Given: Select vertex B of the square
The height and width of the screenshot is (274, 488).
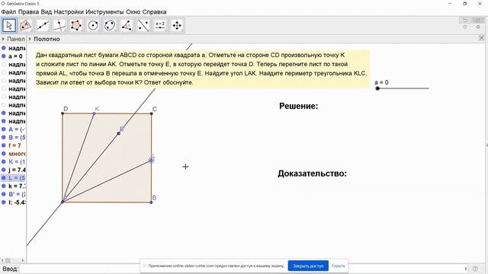Looking at the screenshot, I should [x=151, y=202].
